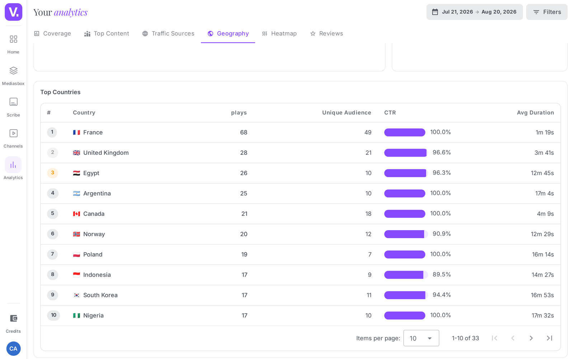Switch to the Traffic Sources tab
Viewport: 574px width, 359px height.
pos(168,33)
